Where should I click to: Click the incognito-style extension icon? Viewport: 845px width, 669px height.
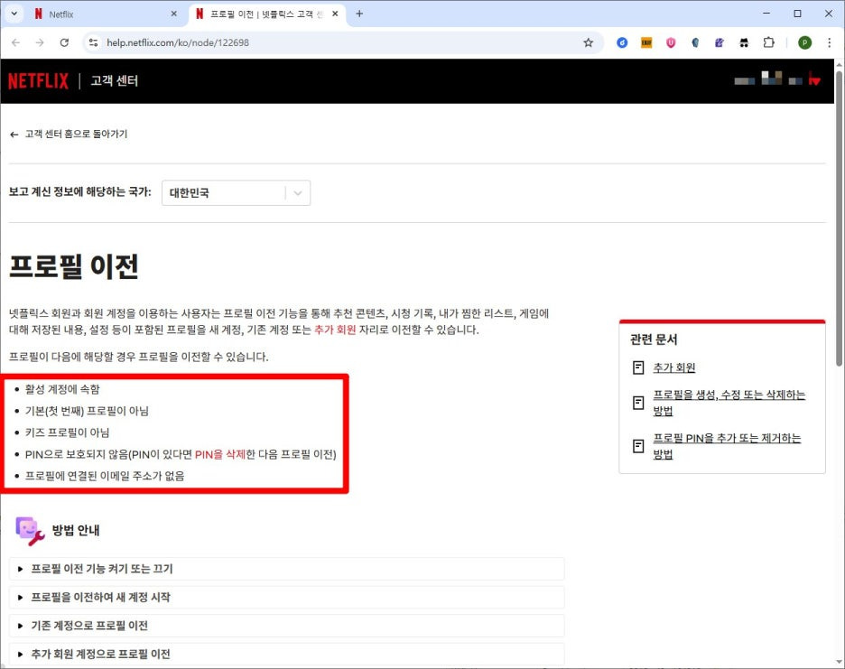pos(744,42)
